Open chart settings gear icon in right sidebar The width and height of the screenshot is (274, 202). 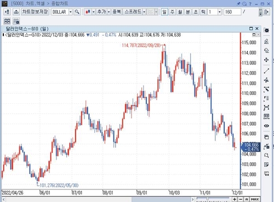266,31
